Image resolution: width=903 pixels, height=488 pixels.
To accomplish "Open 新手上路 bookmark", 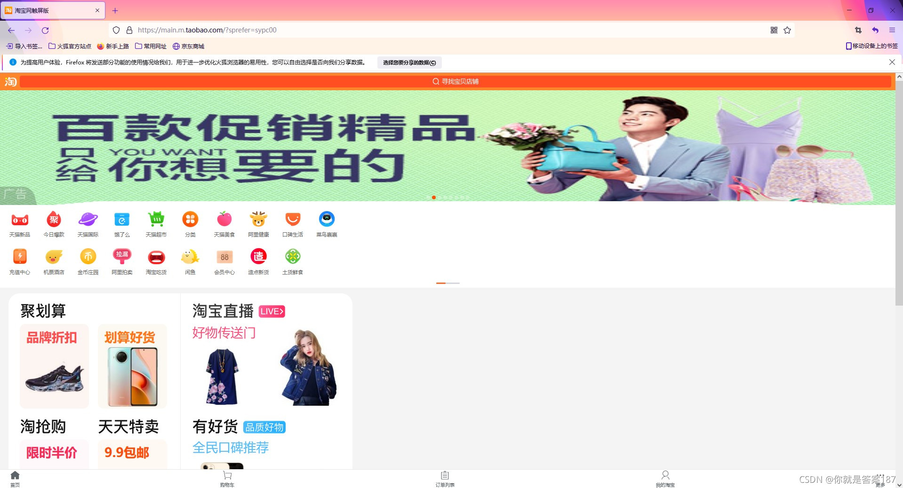I will click(113, 46).
